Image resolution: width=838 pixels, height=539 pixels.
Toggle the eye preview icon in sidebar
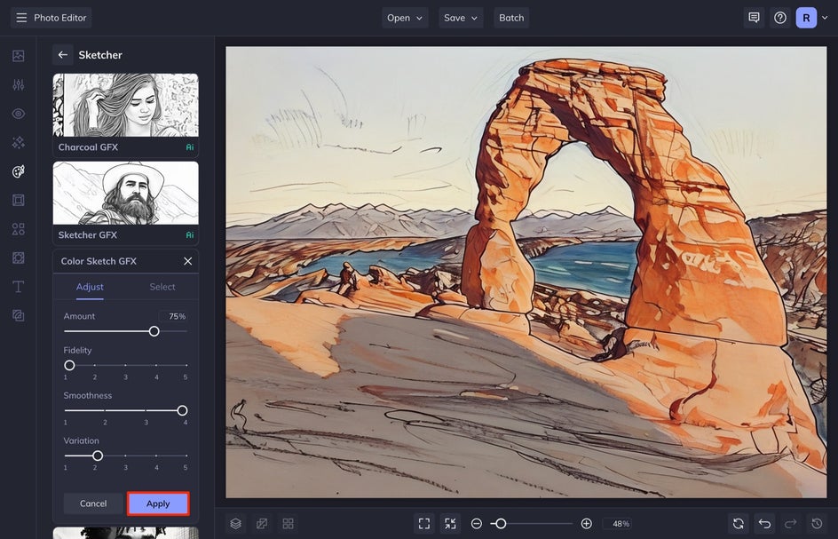click(x=18, y=114)
